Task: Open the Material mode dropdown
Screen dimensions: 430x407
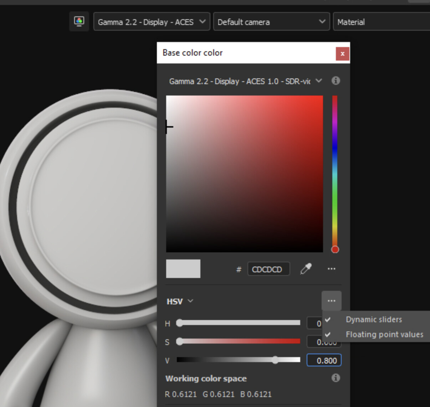Action: click(x=382, y=22)
